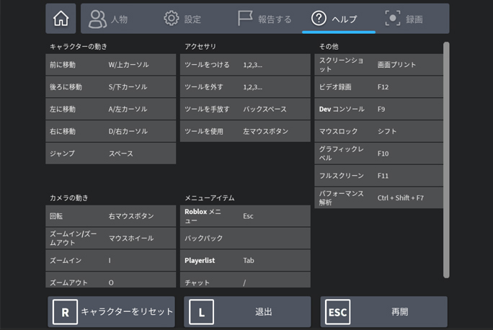Click the vertical scrollbar on help panel

(446, 159)
